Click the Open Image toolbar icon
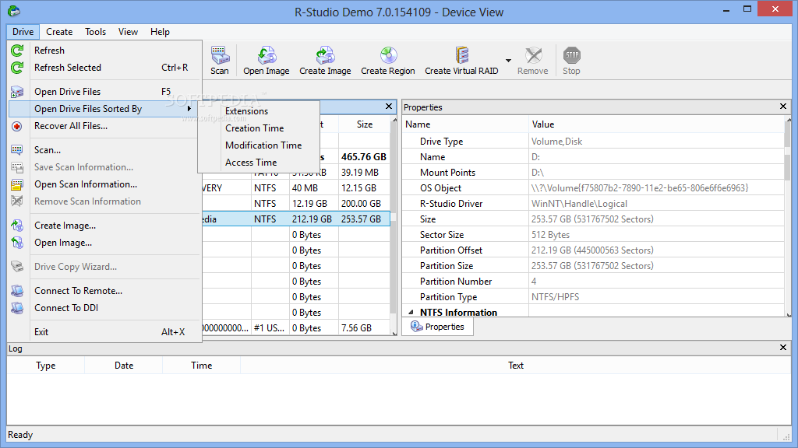The height and width of the screenshot is (448, 798). point(267,55)
